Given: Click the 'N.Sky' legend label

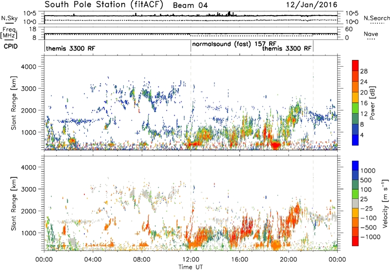Looking at the screenshot, I should (9, 18).
